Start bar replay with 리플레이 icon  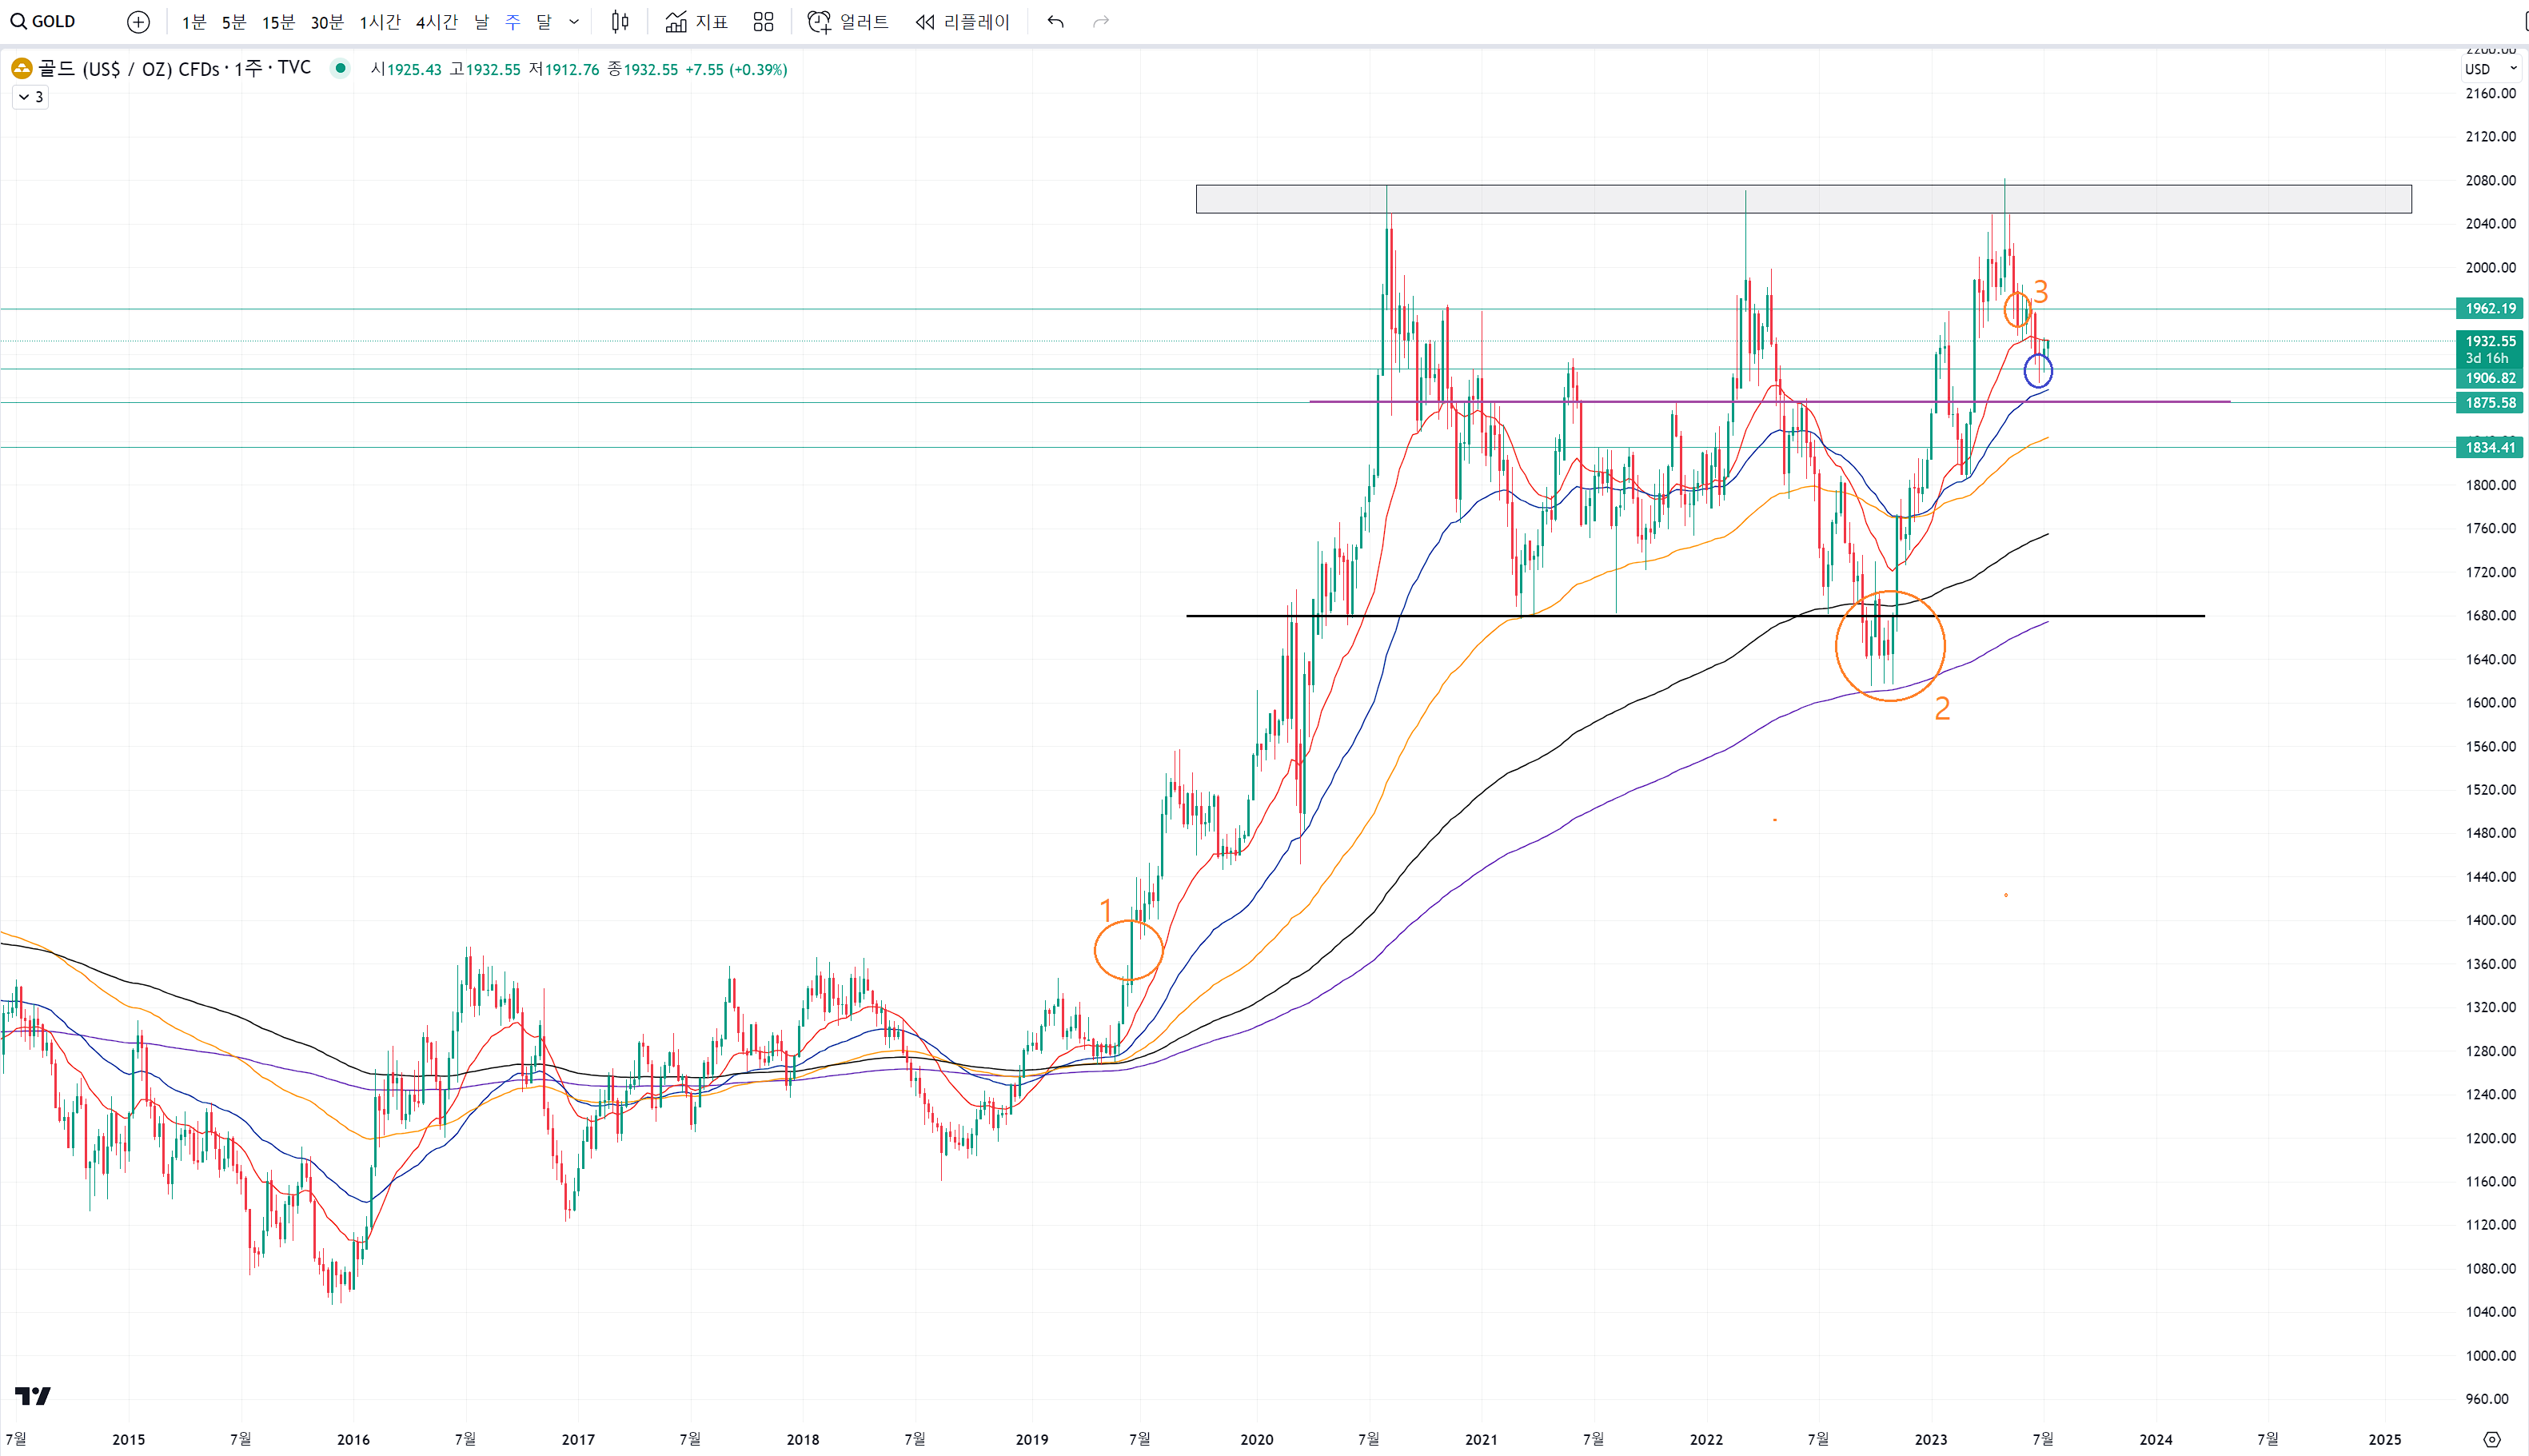925,22
